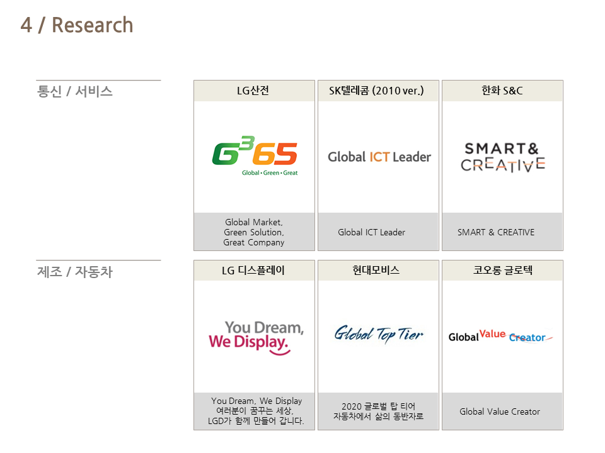Click the 'SK텔레콤 (2010 ver.)' card header
Screen dimensions: 605x453
pos(378,91)
